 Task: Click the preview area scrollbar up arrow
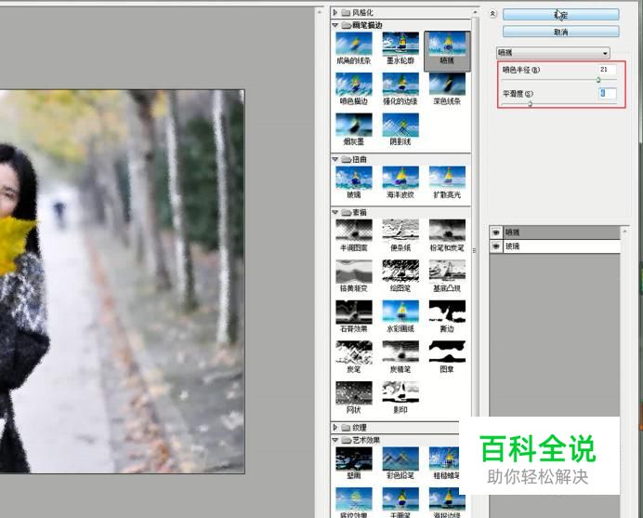pyautogui.click(x=320, y=12)
